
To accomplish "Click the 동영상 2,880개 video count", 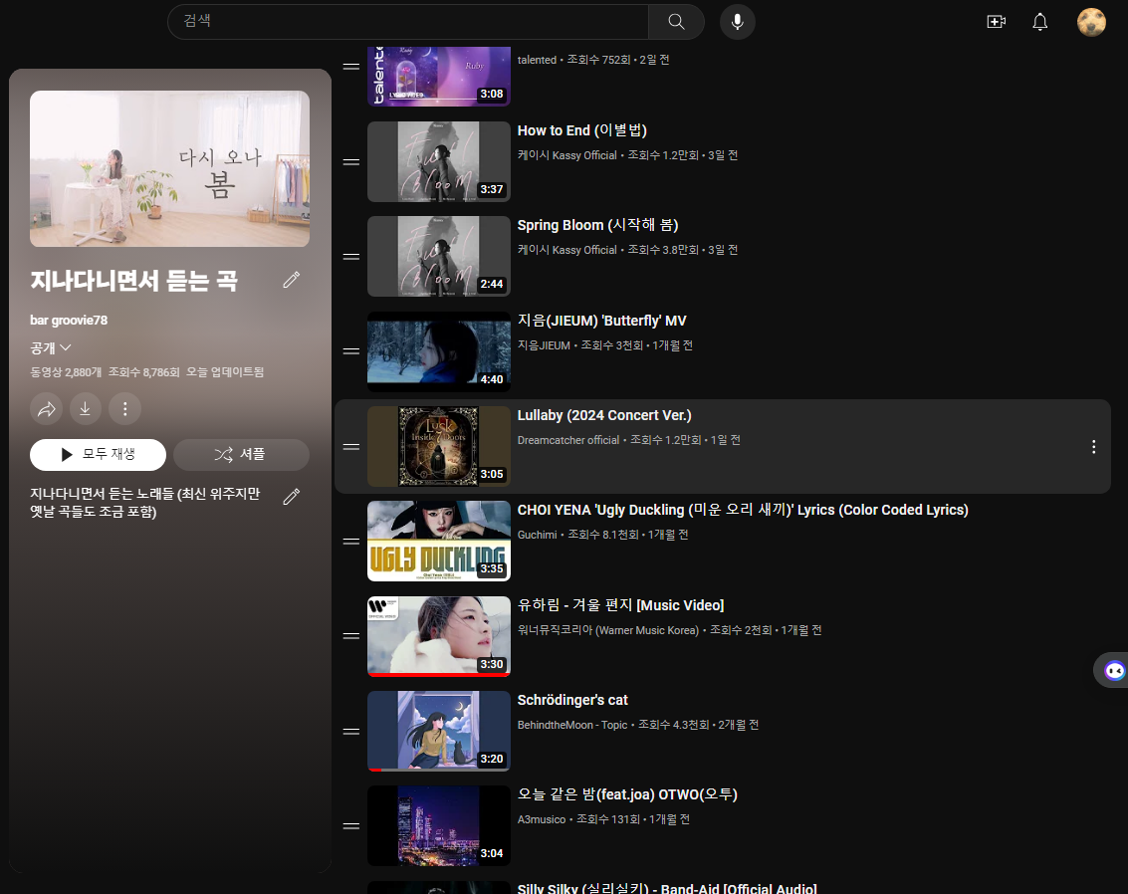I will tap(66, 372).
